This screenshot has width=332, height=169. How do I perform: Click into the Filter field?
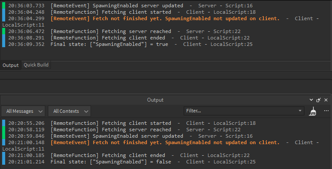[x=244, y=111]
